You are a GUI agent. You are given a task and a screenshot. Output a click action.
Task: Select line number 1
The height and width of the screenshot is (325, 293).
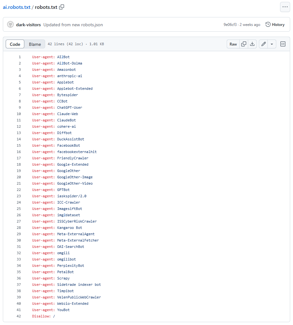point(20,57)
